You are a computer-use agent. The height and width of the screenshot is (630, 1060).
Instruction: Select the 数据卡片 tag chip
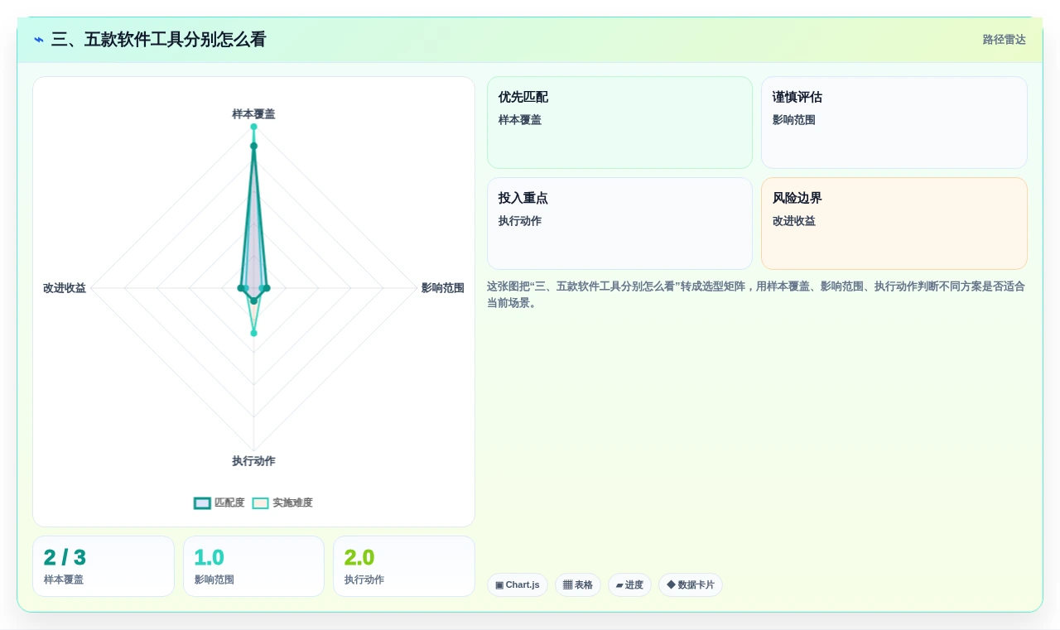691,584
